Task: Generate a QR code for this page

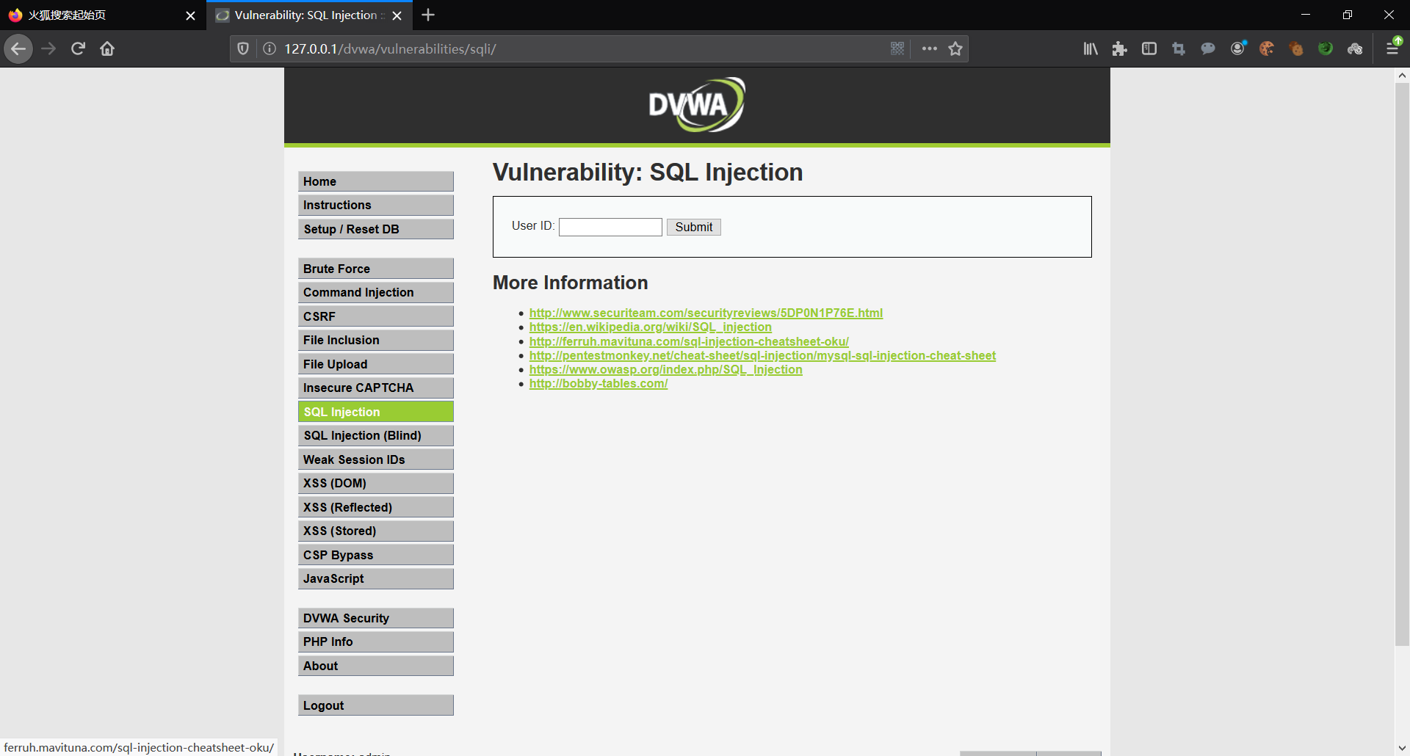Action: (x=897, y=48)
